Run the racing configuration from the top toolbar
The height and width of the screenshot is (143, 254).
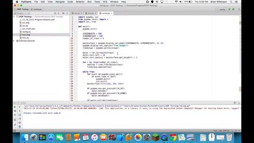(x=229, y=9)
